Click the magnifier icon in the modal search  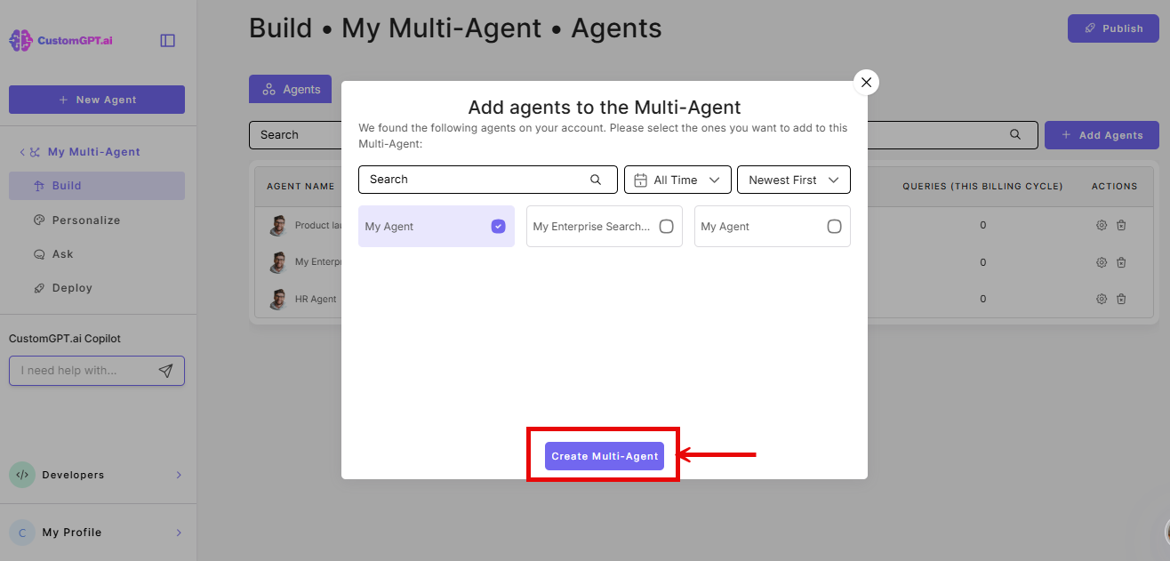coord(596,180)
